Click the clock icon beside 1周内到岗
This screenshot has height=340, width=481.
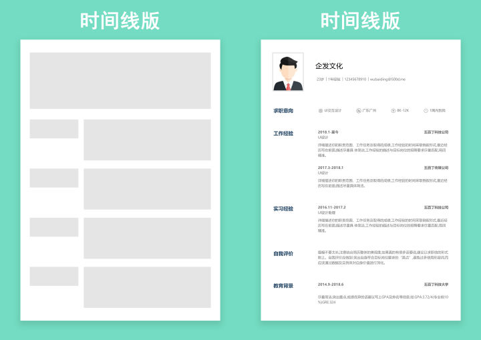(x=426, y=111)
